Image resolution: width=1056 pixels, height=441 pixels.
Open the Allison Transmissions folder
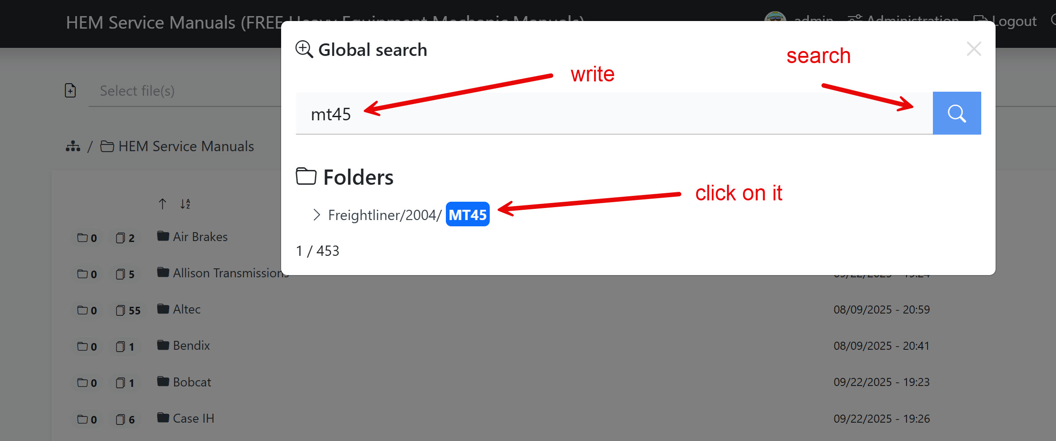pos(223,273)
